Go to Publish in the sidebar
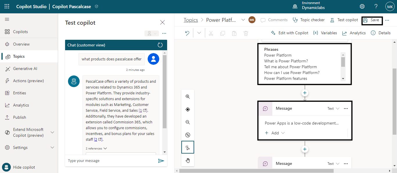397x173 pixels. click(19, 118)
